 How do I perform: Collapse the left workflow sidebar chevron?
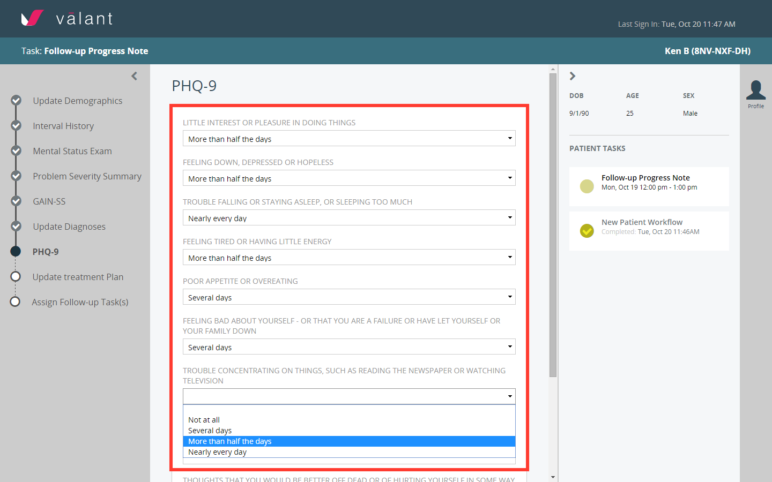click(x=134, y=76)
